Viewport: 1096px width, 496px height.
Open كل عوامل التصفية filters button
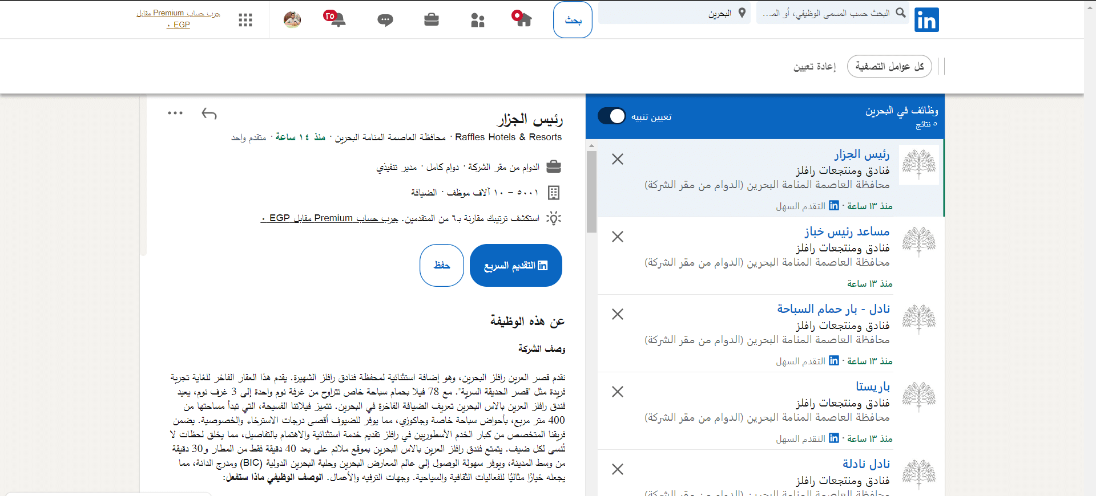[889, 67]
